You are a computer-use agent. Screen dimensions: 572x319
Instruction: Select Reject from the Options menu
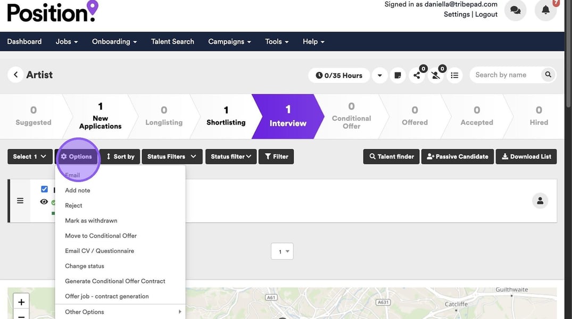[x=73, y=206]
